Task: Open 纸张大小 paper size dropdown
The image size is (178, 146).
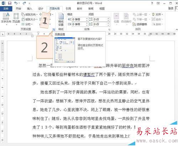Action: 29,19
